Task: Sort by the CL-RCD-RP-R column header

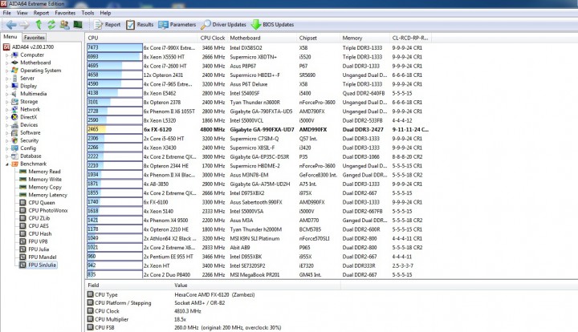Action: pyautogui.click(x=410, y=38)
